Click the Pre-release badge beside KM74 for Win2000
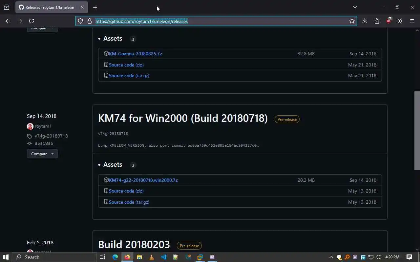The image size is (420, 262). 287,120
